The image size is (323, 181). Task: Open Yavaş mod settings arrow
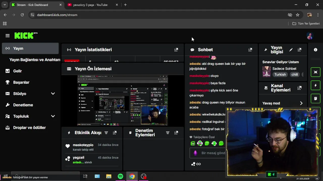(301, 103)
